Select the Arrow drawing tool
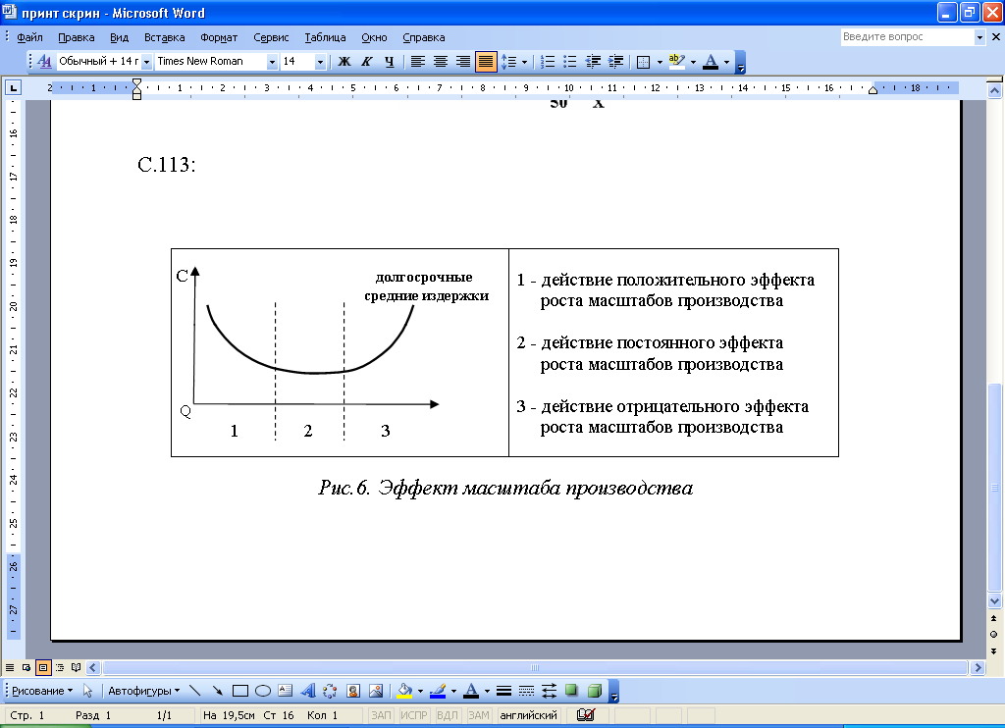Viewport: 1005px width, 728px height. [217, 691]
